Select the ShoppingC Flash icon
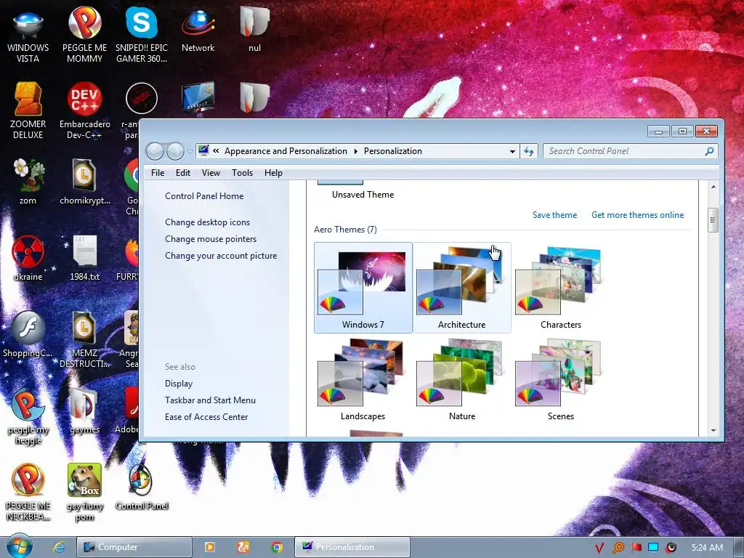This screenshot has height=558, width=744. click(x=28, y=334)
